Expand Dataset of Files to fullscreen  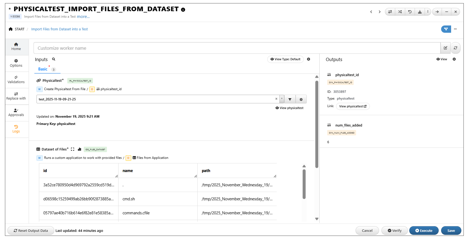(73, 149)
